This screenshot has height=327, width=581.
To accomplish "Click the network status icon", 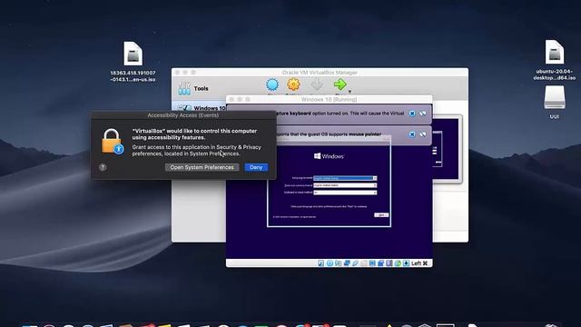I will 347,263.
